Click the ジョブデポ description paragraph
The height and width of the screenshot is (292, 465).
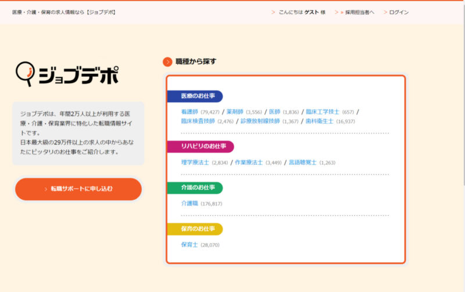pos(77,133)
